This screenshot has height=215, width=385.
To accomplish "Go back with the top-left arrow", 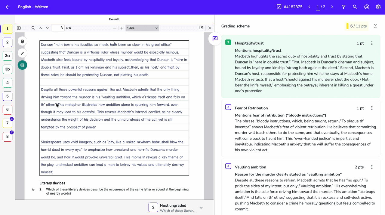I will click(x=8, y=7).
